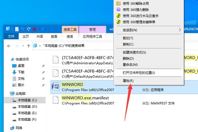Switch to the 应用程序工具 ribbon tab

(x=92, y=36)
